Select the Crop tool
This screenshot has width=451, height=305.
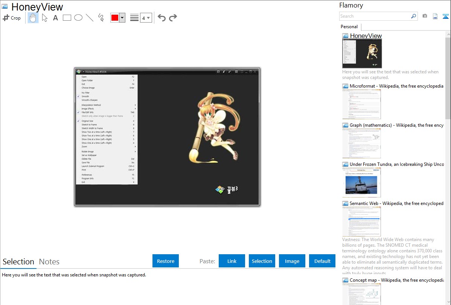coord(12,18)
